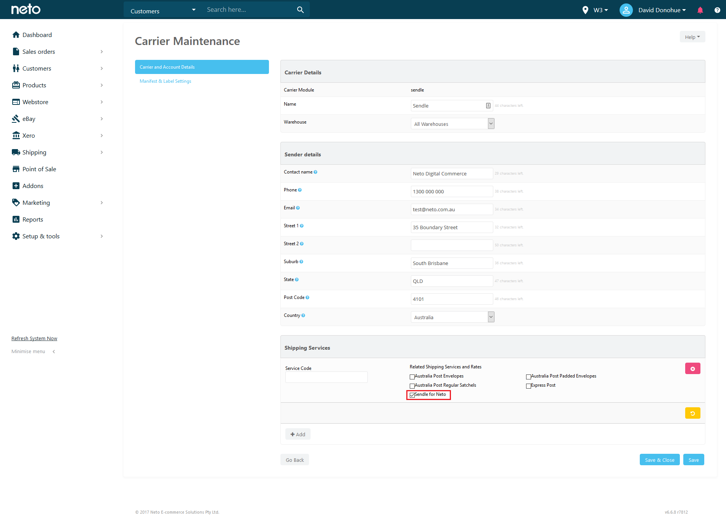
Task: Click the Xero bank icon
Action: 16,135
